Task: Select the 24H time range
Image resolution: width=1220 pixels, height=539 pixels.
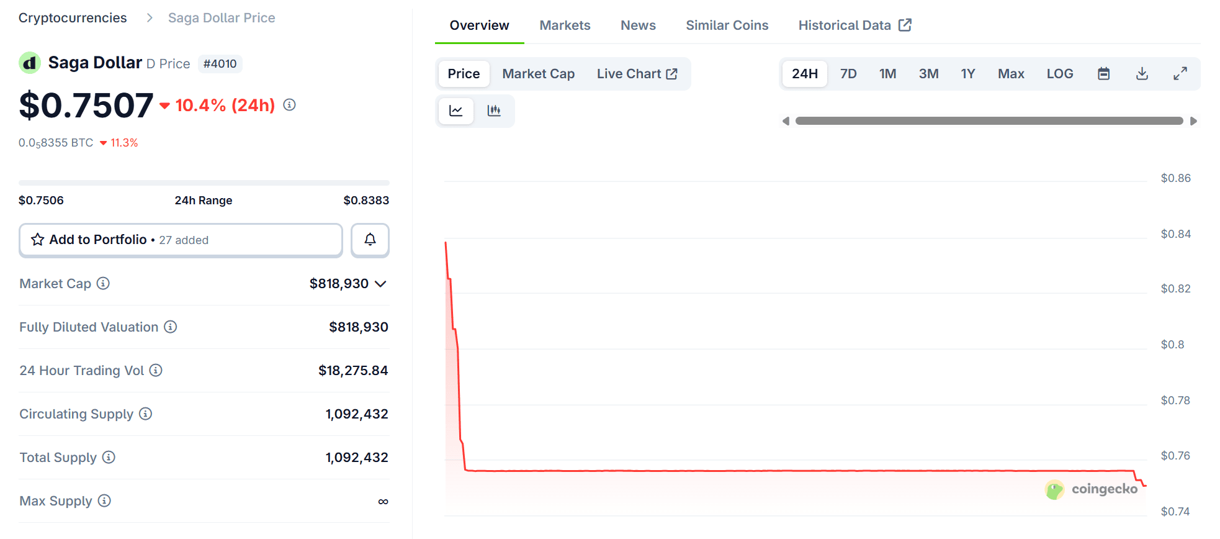Action: [805, 74]
